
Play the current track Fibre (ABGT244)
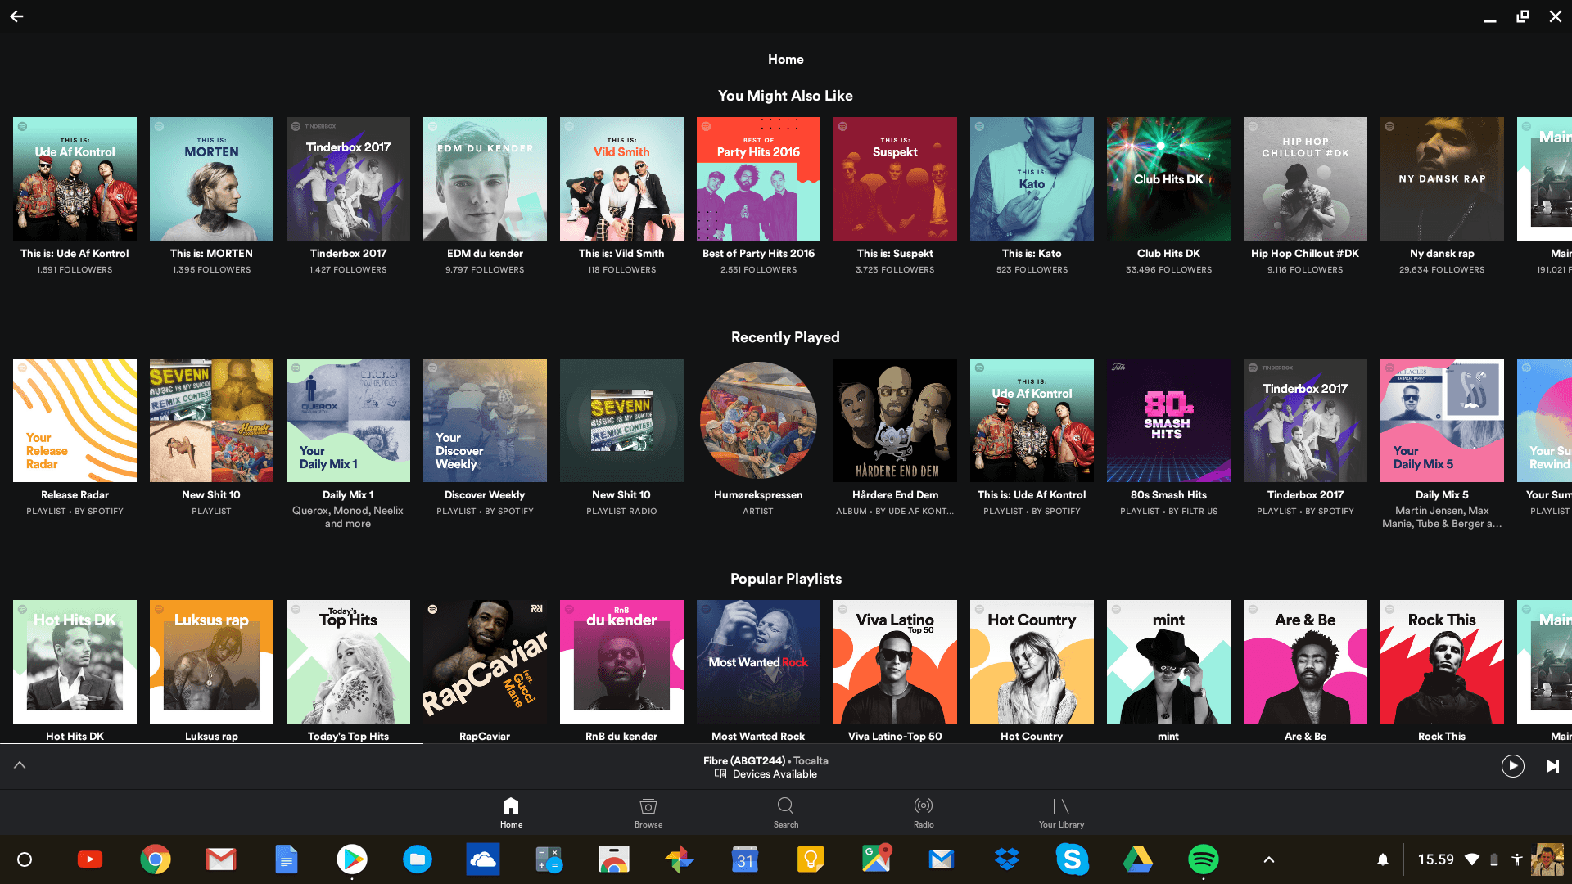coord(1512,766)
